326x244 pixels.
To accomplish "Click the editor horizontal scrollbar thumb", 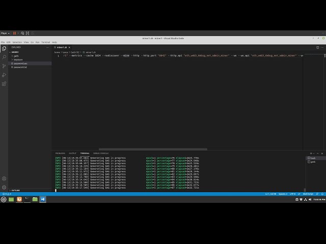I will (x=153, y=149).
